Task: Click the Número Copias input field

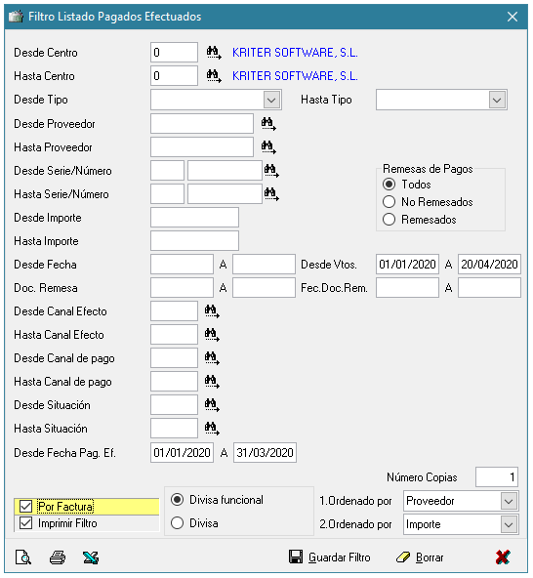Action: pos(497,477)
